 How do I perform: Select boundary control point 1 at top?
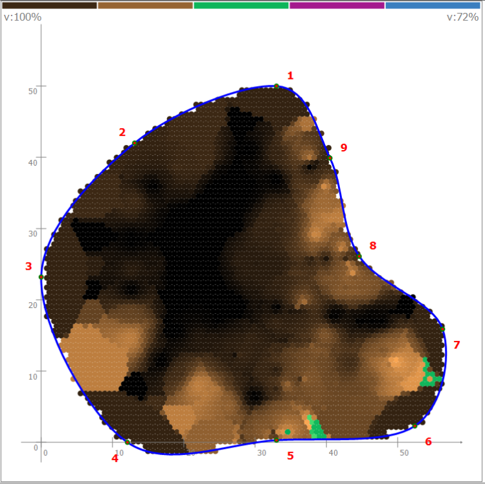tap(276, 86)
